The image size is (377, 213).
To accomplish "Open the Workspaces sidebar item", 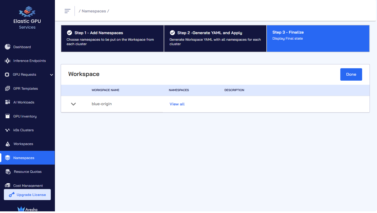I will [x=27, y=144].
